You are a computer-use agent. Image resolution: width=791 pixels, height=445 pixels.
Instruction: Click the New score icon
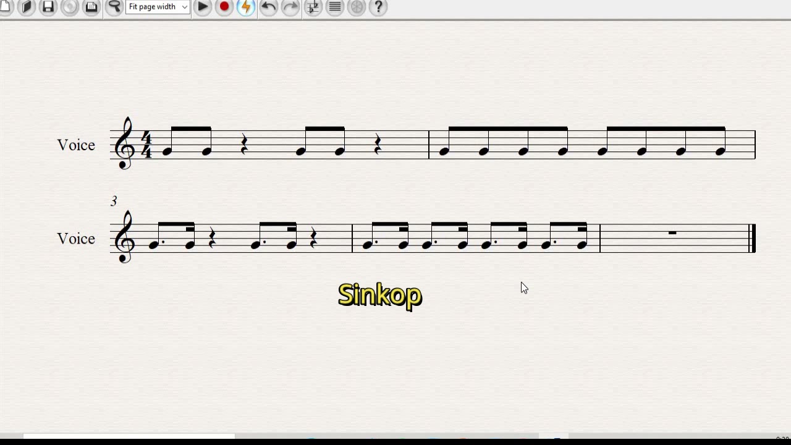[x=6, y=6]
